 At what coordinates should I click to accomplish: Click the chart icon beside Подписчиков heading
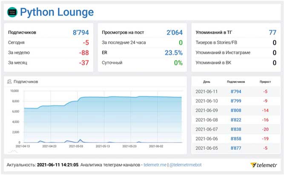coord(10,81)
